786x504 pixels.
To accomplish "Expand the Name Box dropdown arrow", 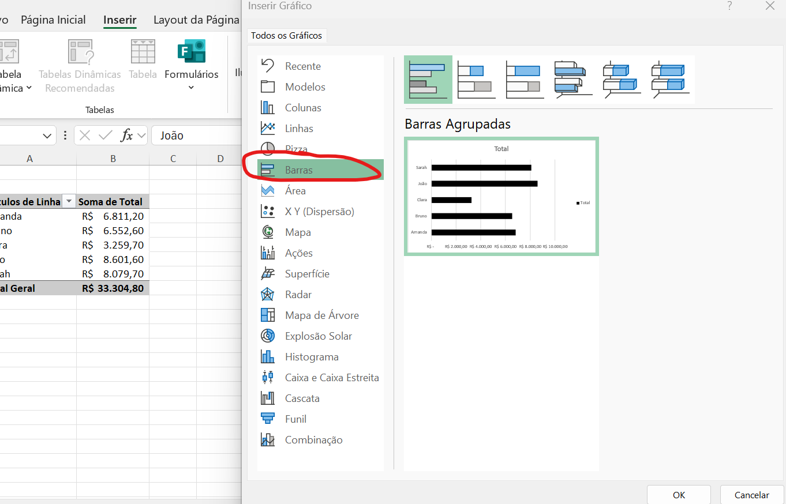I will click(x=47, y=136).
